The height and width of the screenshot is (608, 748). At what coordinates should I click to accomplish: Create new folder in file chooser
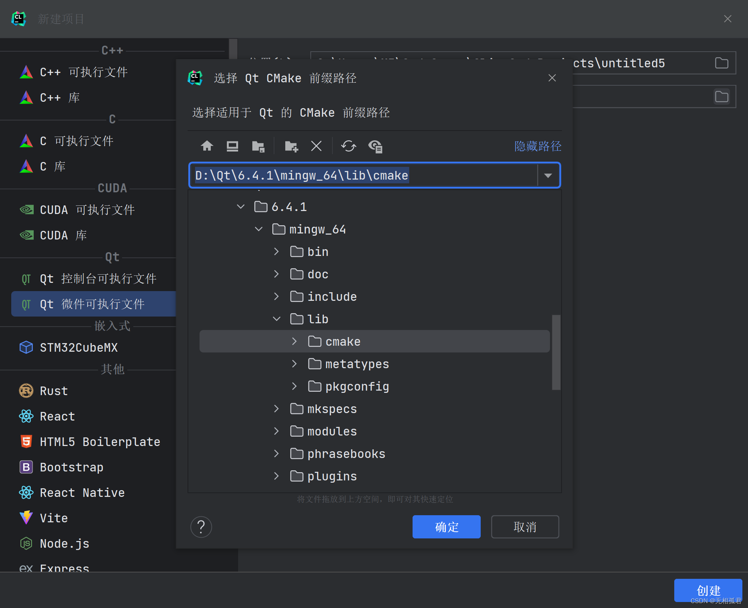coord(291,146)
